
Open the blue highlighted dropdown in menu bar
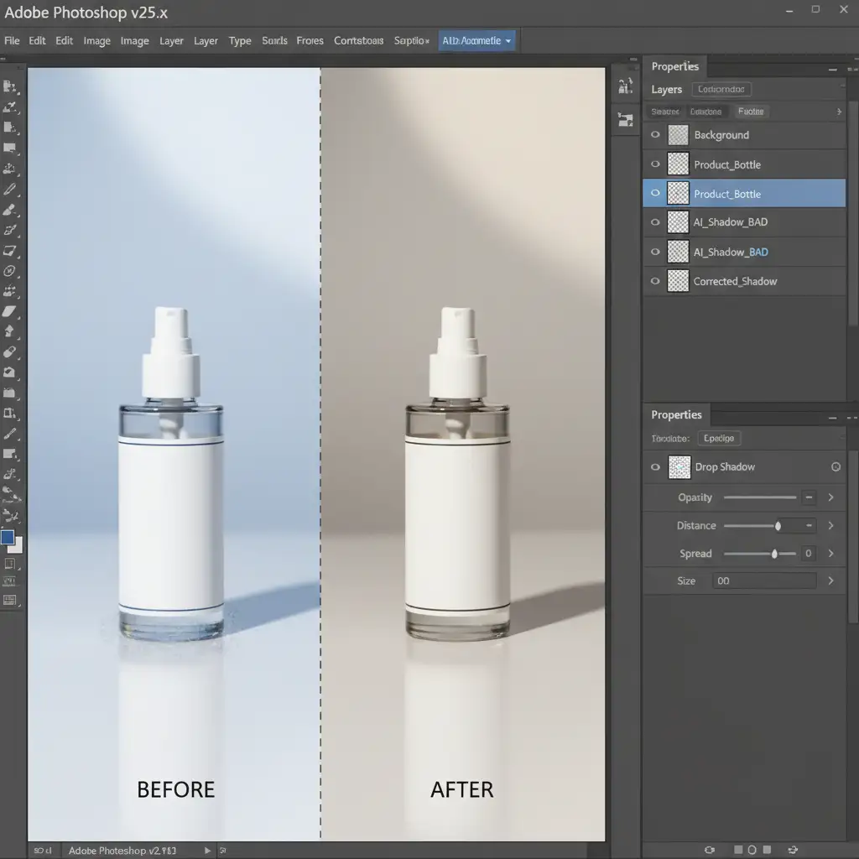click(476, 40)
